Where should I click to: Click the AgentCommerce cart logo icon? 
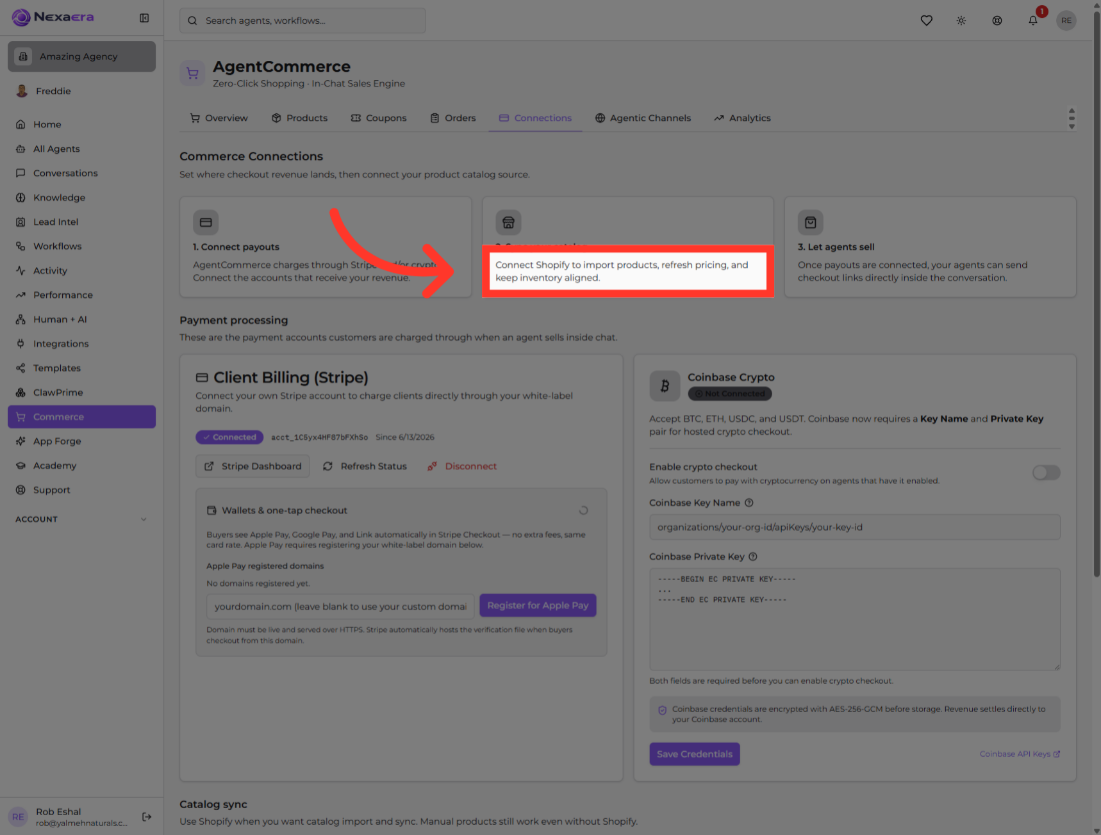tap(192, 74)
